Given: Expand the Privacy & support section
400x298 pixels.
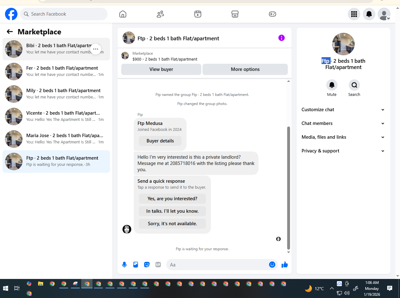Looking at the screenshot, I should [x=343, y=151].
